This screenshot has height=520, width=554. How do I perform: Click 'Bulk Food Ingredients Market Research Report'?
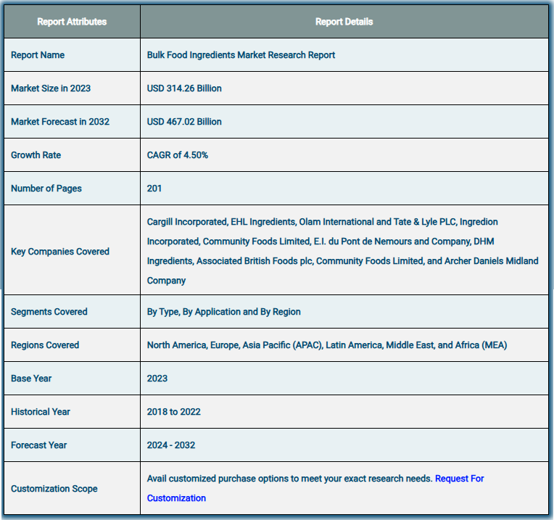(241, 55)
